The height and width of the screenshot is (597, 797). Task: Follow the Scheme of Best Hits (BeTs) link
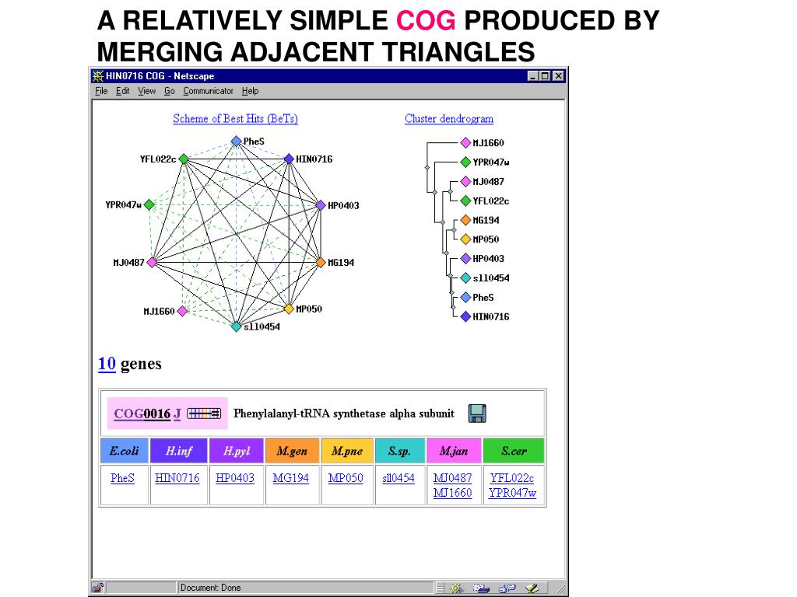pos(235,119)
